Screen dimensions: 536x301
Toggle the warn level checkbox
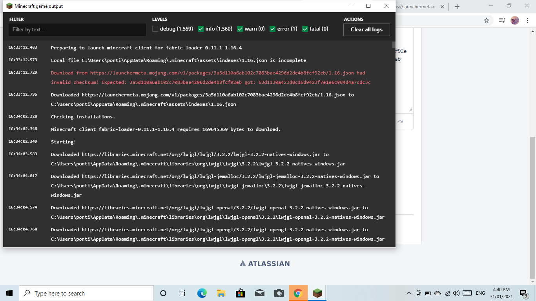[x=240, y=29]
